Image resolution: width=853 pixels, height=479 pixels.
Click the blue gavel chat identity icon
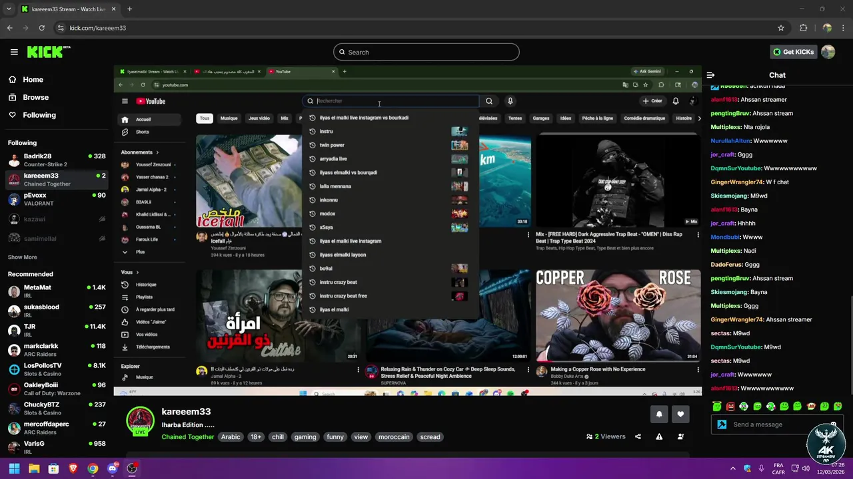[x=722, y=424]
